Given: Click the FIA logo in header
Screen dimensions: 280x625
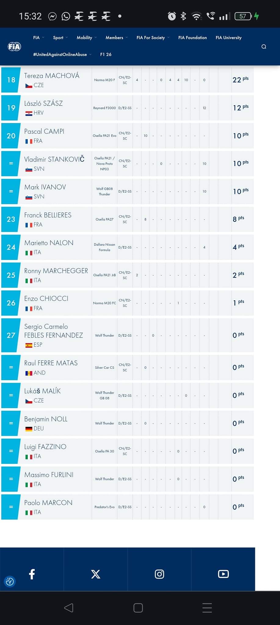Looking at the screenshot, I should click(x=14, y=46).
